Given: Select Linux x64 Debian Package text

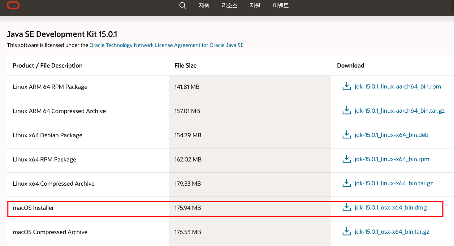Looking at the screenshot, I should click(x=48, y=135).
